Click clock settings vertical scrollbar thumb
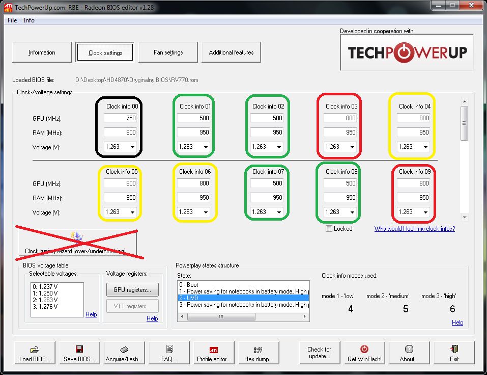 464,123
